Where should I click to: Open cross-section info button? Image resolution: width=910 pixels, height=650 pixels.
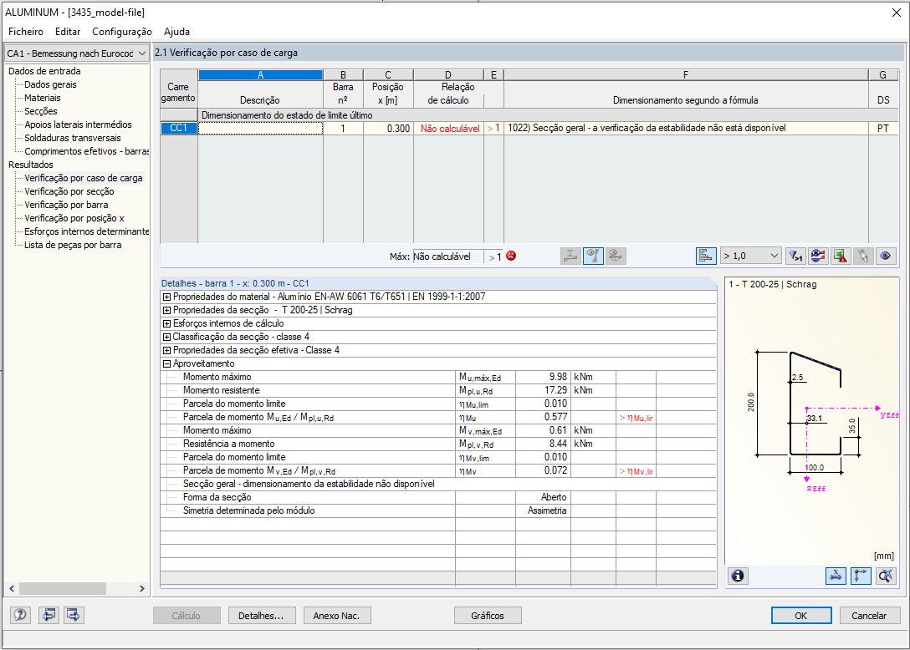738,576
